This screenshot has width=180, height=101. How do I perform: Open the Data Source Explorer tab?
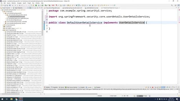coord(71,87)
